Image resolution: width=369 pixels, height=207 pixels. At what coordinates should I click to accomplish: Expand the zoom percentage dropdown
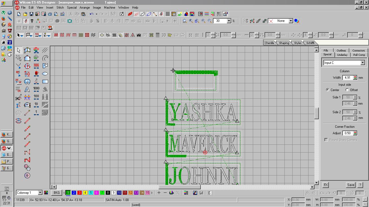[x=229, y=21]
